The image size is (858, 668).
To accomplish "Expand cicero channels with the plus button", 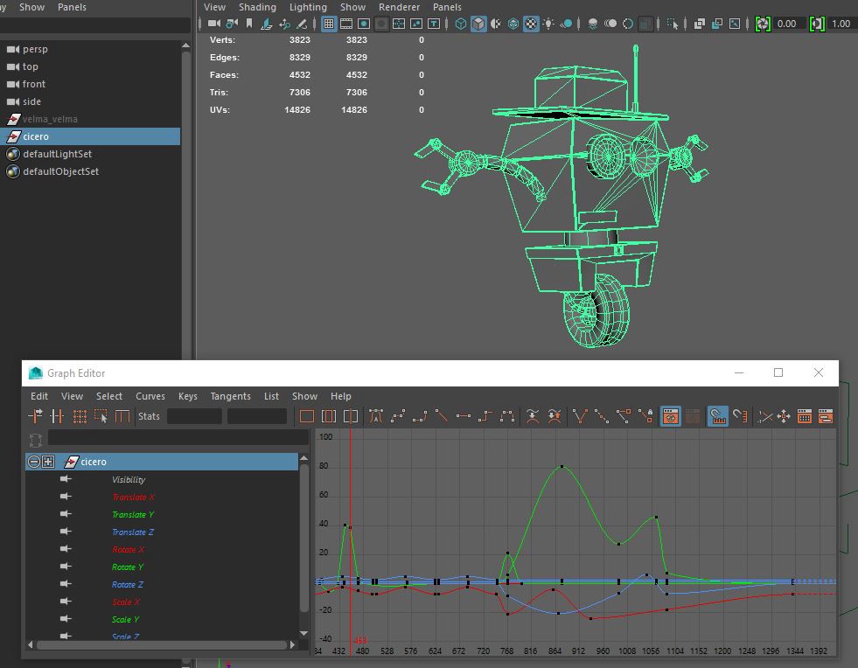I will coord(48,462).
